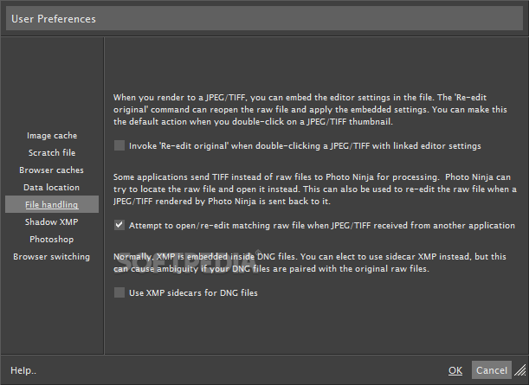Click the 'Use XMP sidecars for DNG files' label text
Viewport: 529px width, 385px height.
pyautogui.click(x=193, y=292)
